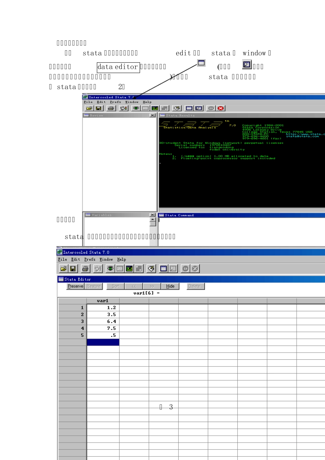
Task: Open Prefs menu in lower Stata window
Action: coord(90,259)
